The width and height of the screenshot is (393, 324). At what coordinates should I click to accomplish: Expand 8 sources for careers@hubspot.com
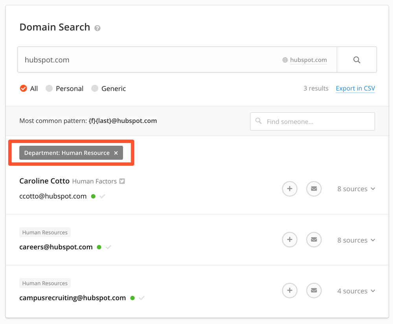356,240
